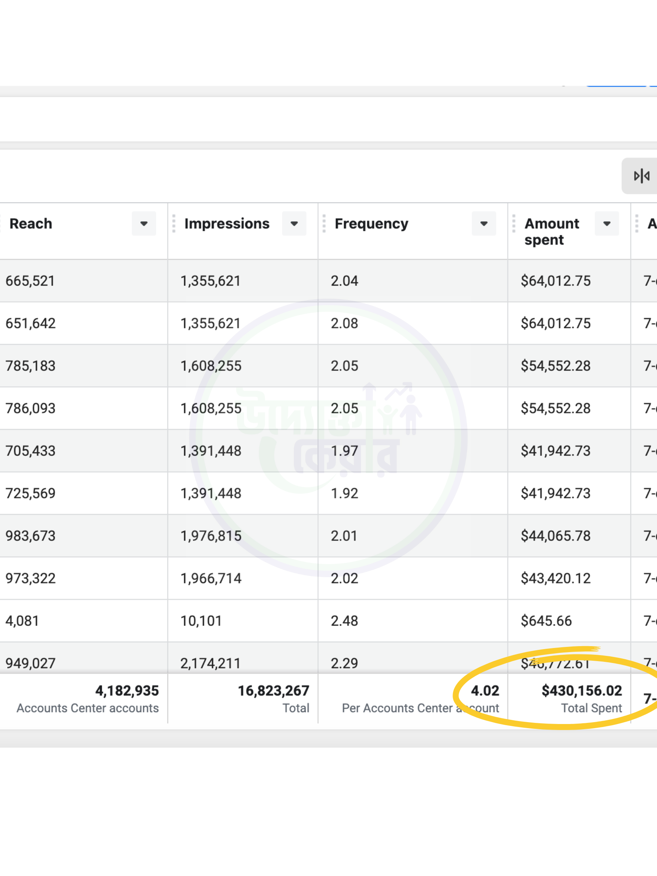Open the Amount spent column dropdown
The height and width of the screenshot is (876, 657).
pos(606,224)
